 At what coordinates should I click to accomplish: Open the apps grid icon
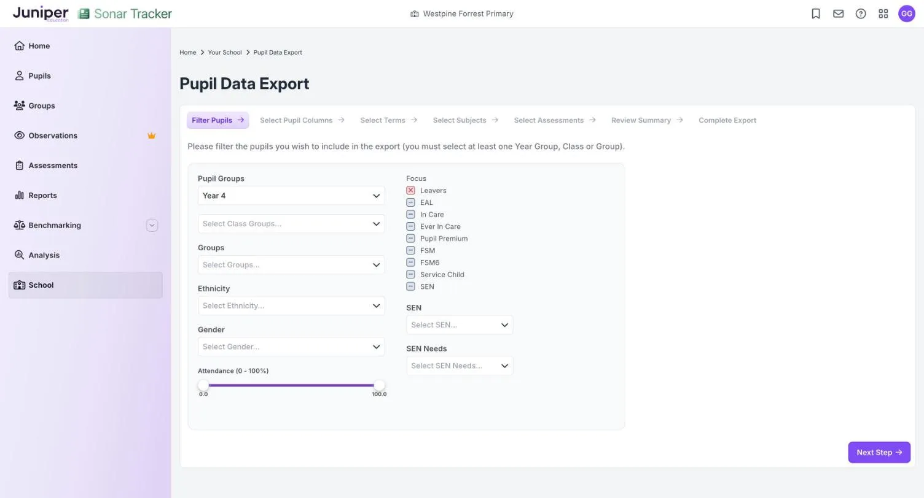point(883,13)
